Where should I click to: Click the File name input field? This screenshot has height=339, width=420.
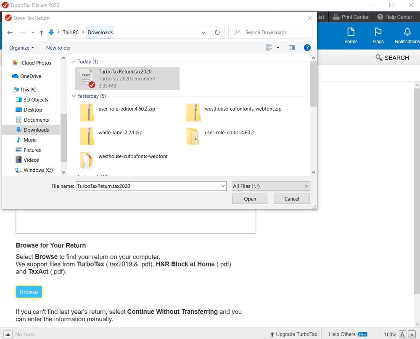[x=148, y=186]
